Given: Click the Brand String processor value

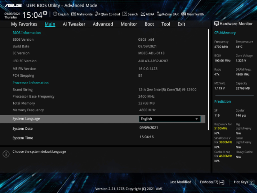Looking at the screenshot, I should [167, 90].
